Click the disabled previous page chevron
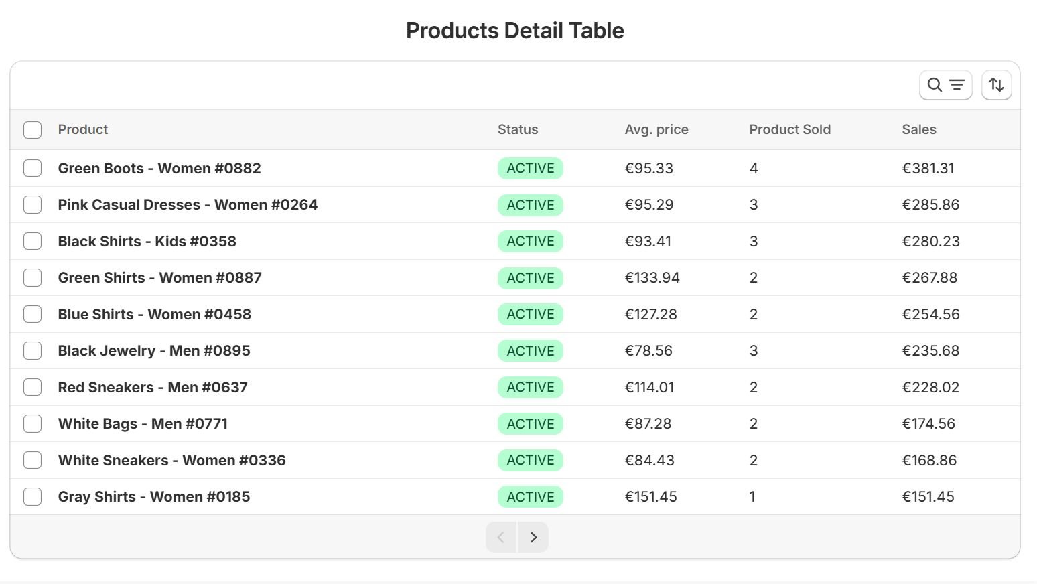 coord(501,536)
